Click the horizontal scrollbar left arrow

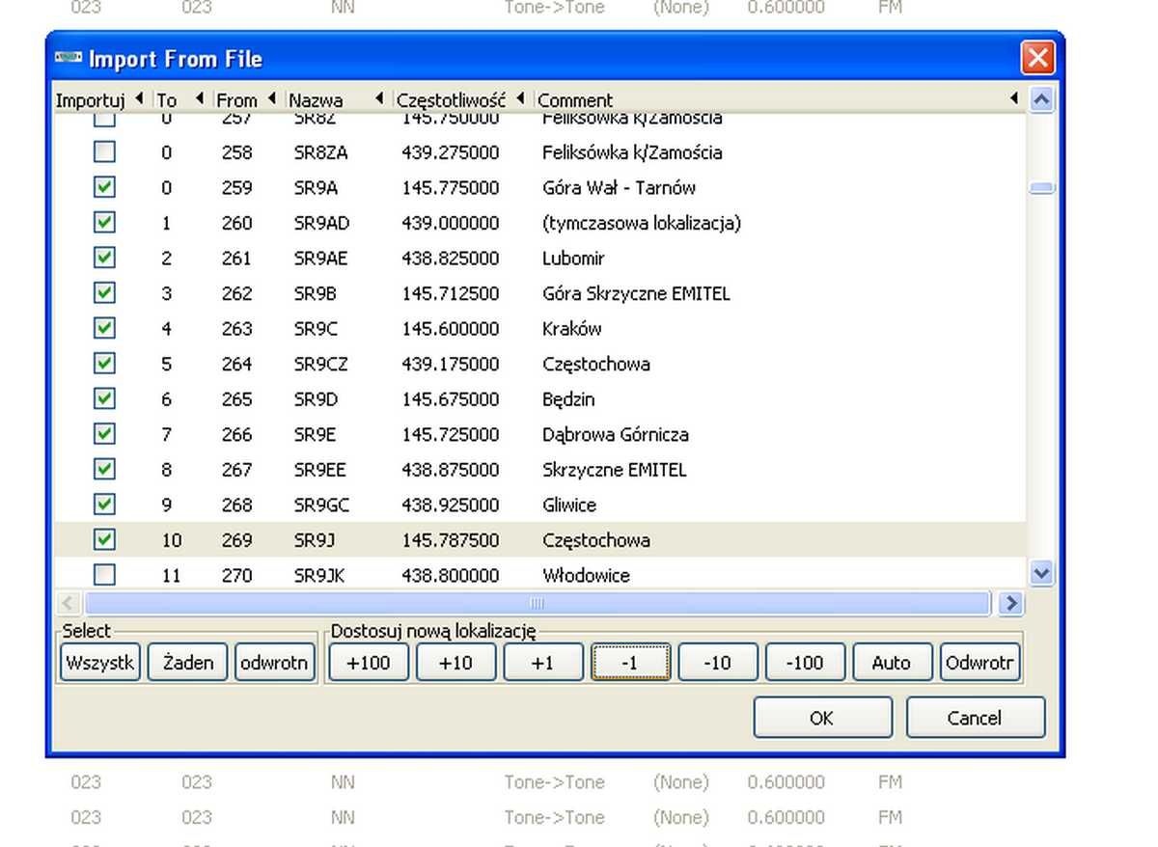tap(68, 603)
